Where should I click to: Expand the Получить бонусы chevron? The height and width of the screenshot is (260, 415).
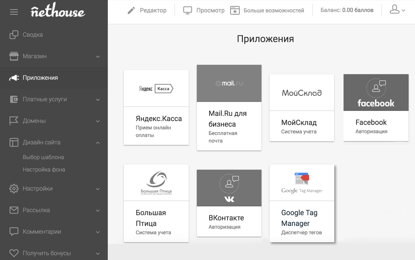coord(98,254)
